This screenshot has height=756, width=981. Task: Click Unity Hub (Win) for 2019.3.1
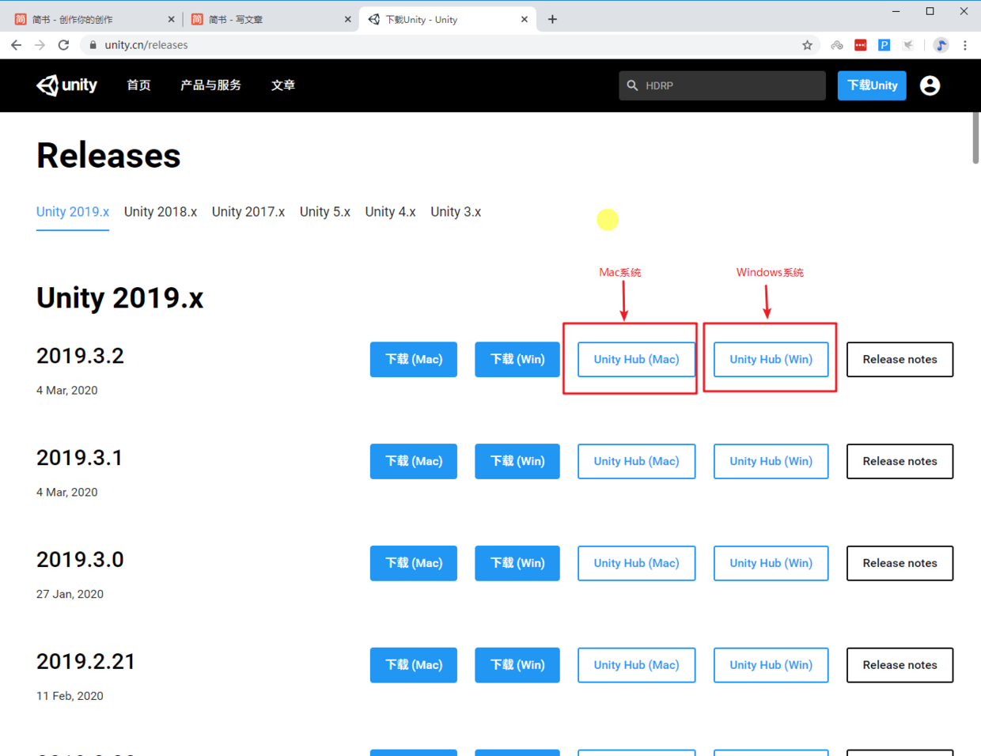click(x=771, y=461)
